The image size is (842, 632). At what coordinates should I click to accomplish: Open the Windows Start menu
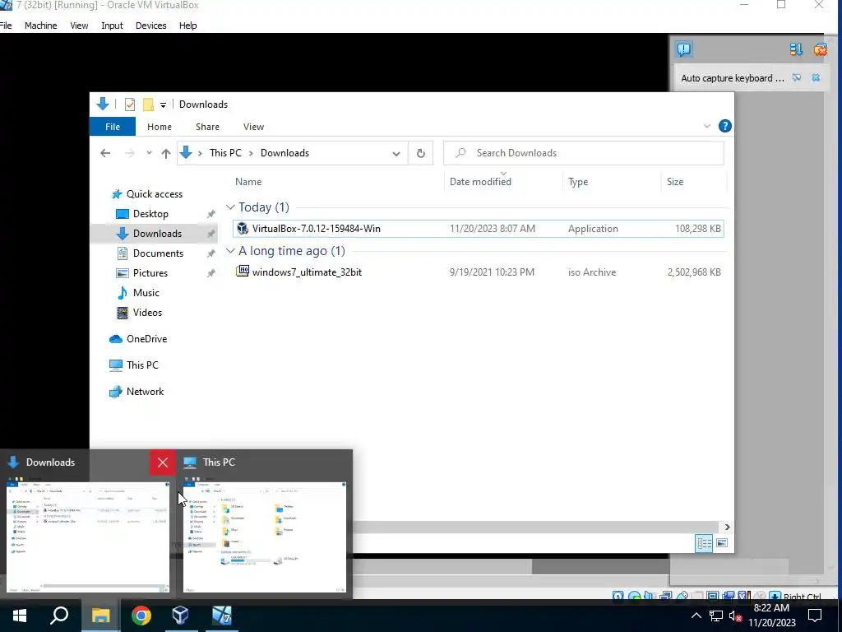tap(20, 616)
